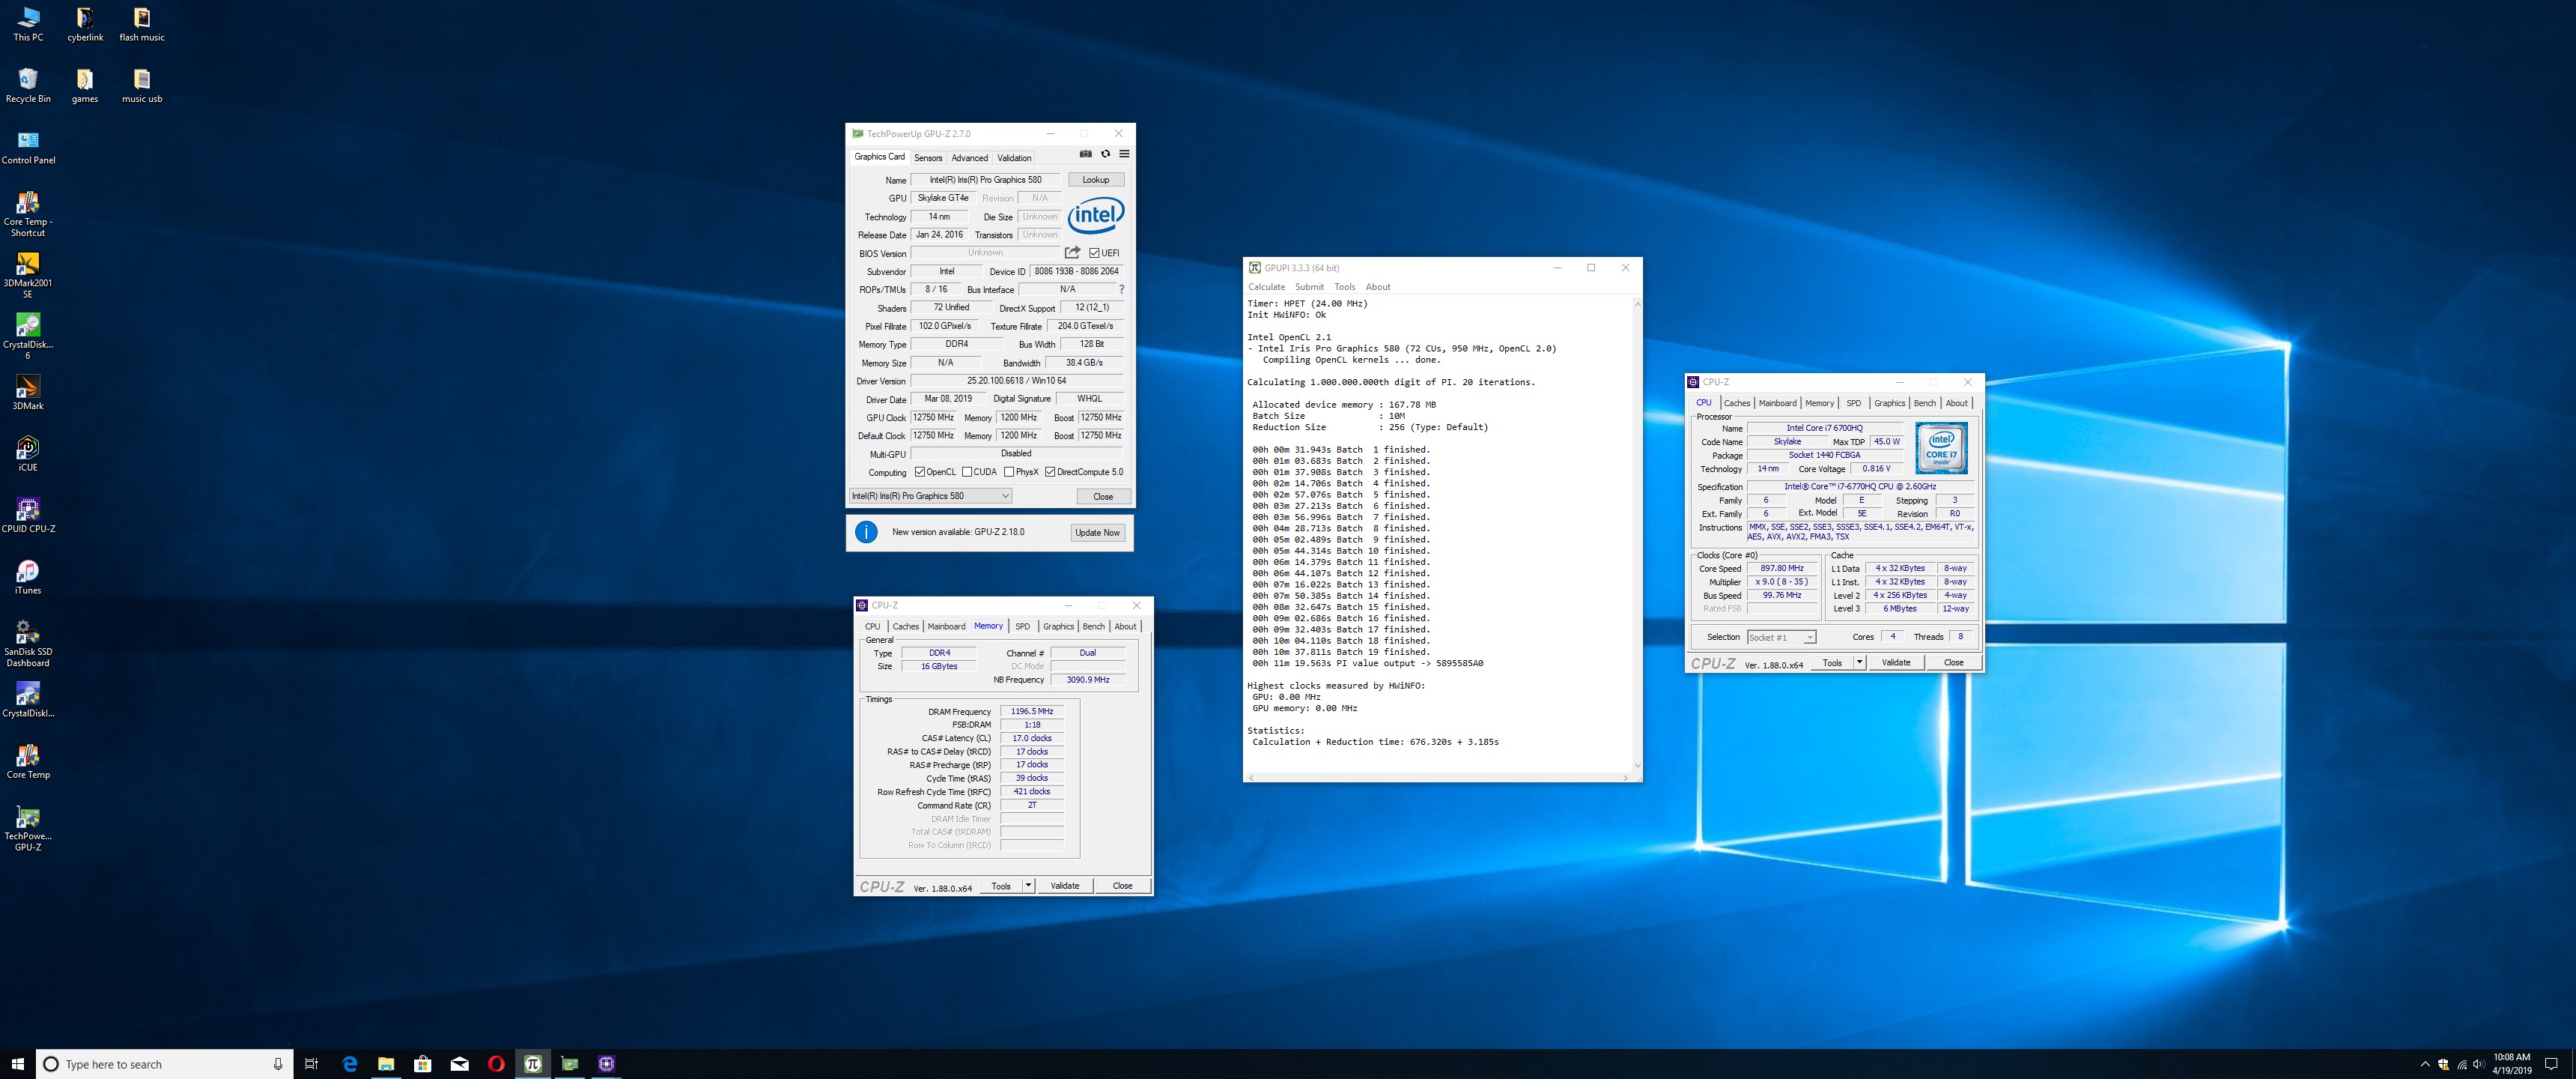
Task: Open the About menu in GPUPI
Action: tap(1378, 287)
